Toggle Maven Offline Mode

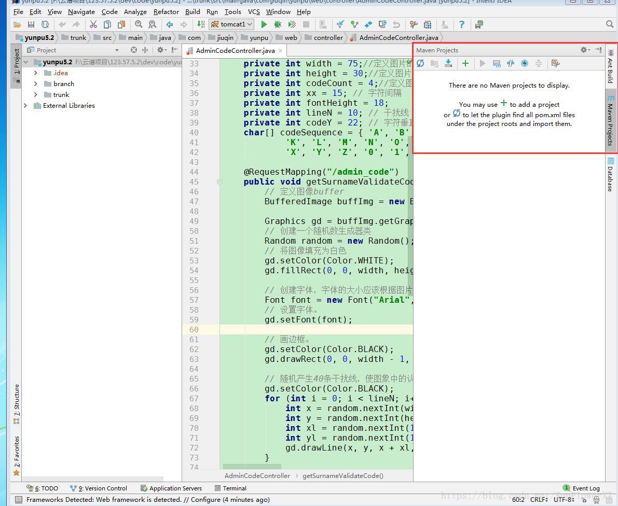pyautogui.click(x=511, y=63)
